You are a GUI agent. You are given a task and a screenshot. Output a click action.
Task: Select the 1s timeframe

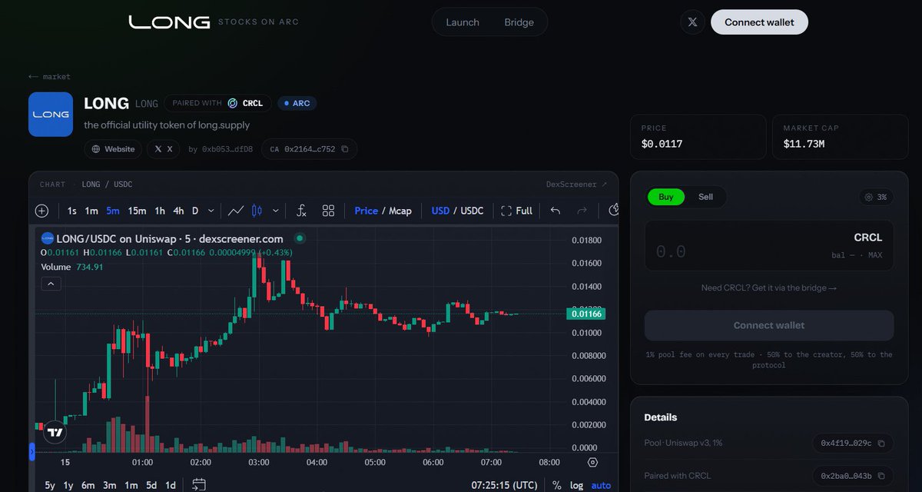click(x=71, y=211)
